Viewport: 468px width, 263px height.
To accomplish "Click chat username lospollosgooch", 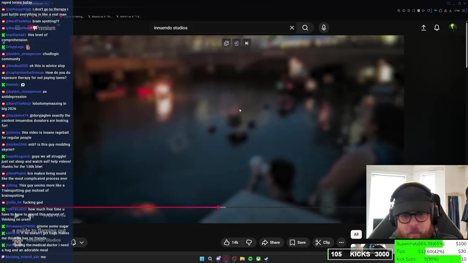I will 18,156.
